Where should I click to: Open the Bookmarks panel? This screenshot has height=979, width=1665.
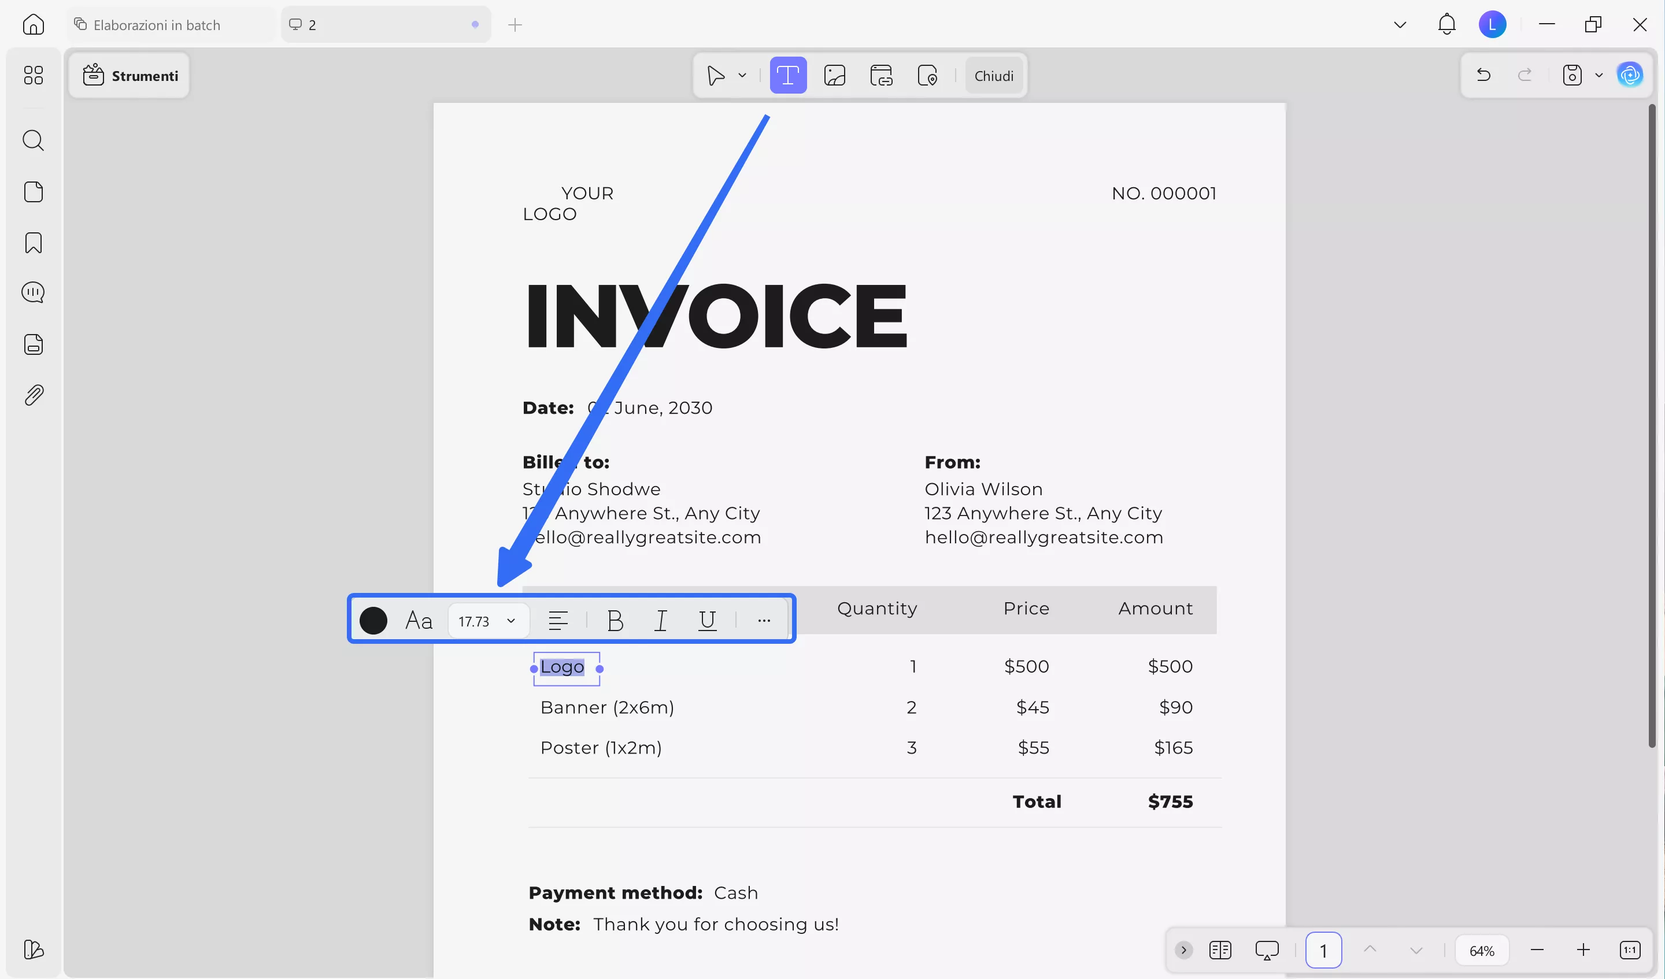click(33, 243)
